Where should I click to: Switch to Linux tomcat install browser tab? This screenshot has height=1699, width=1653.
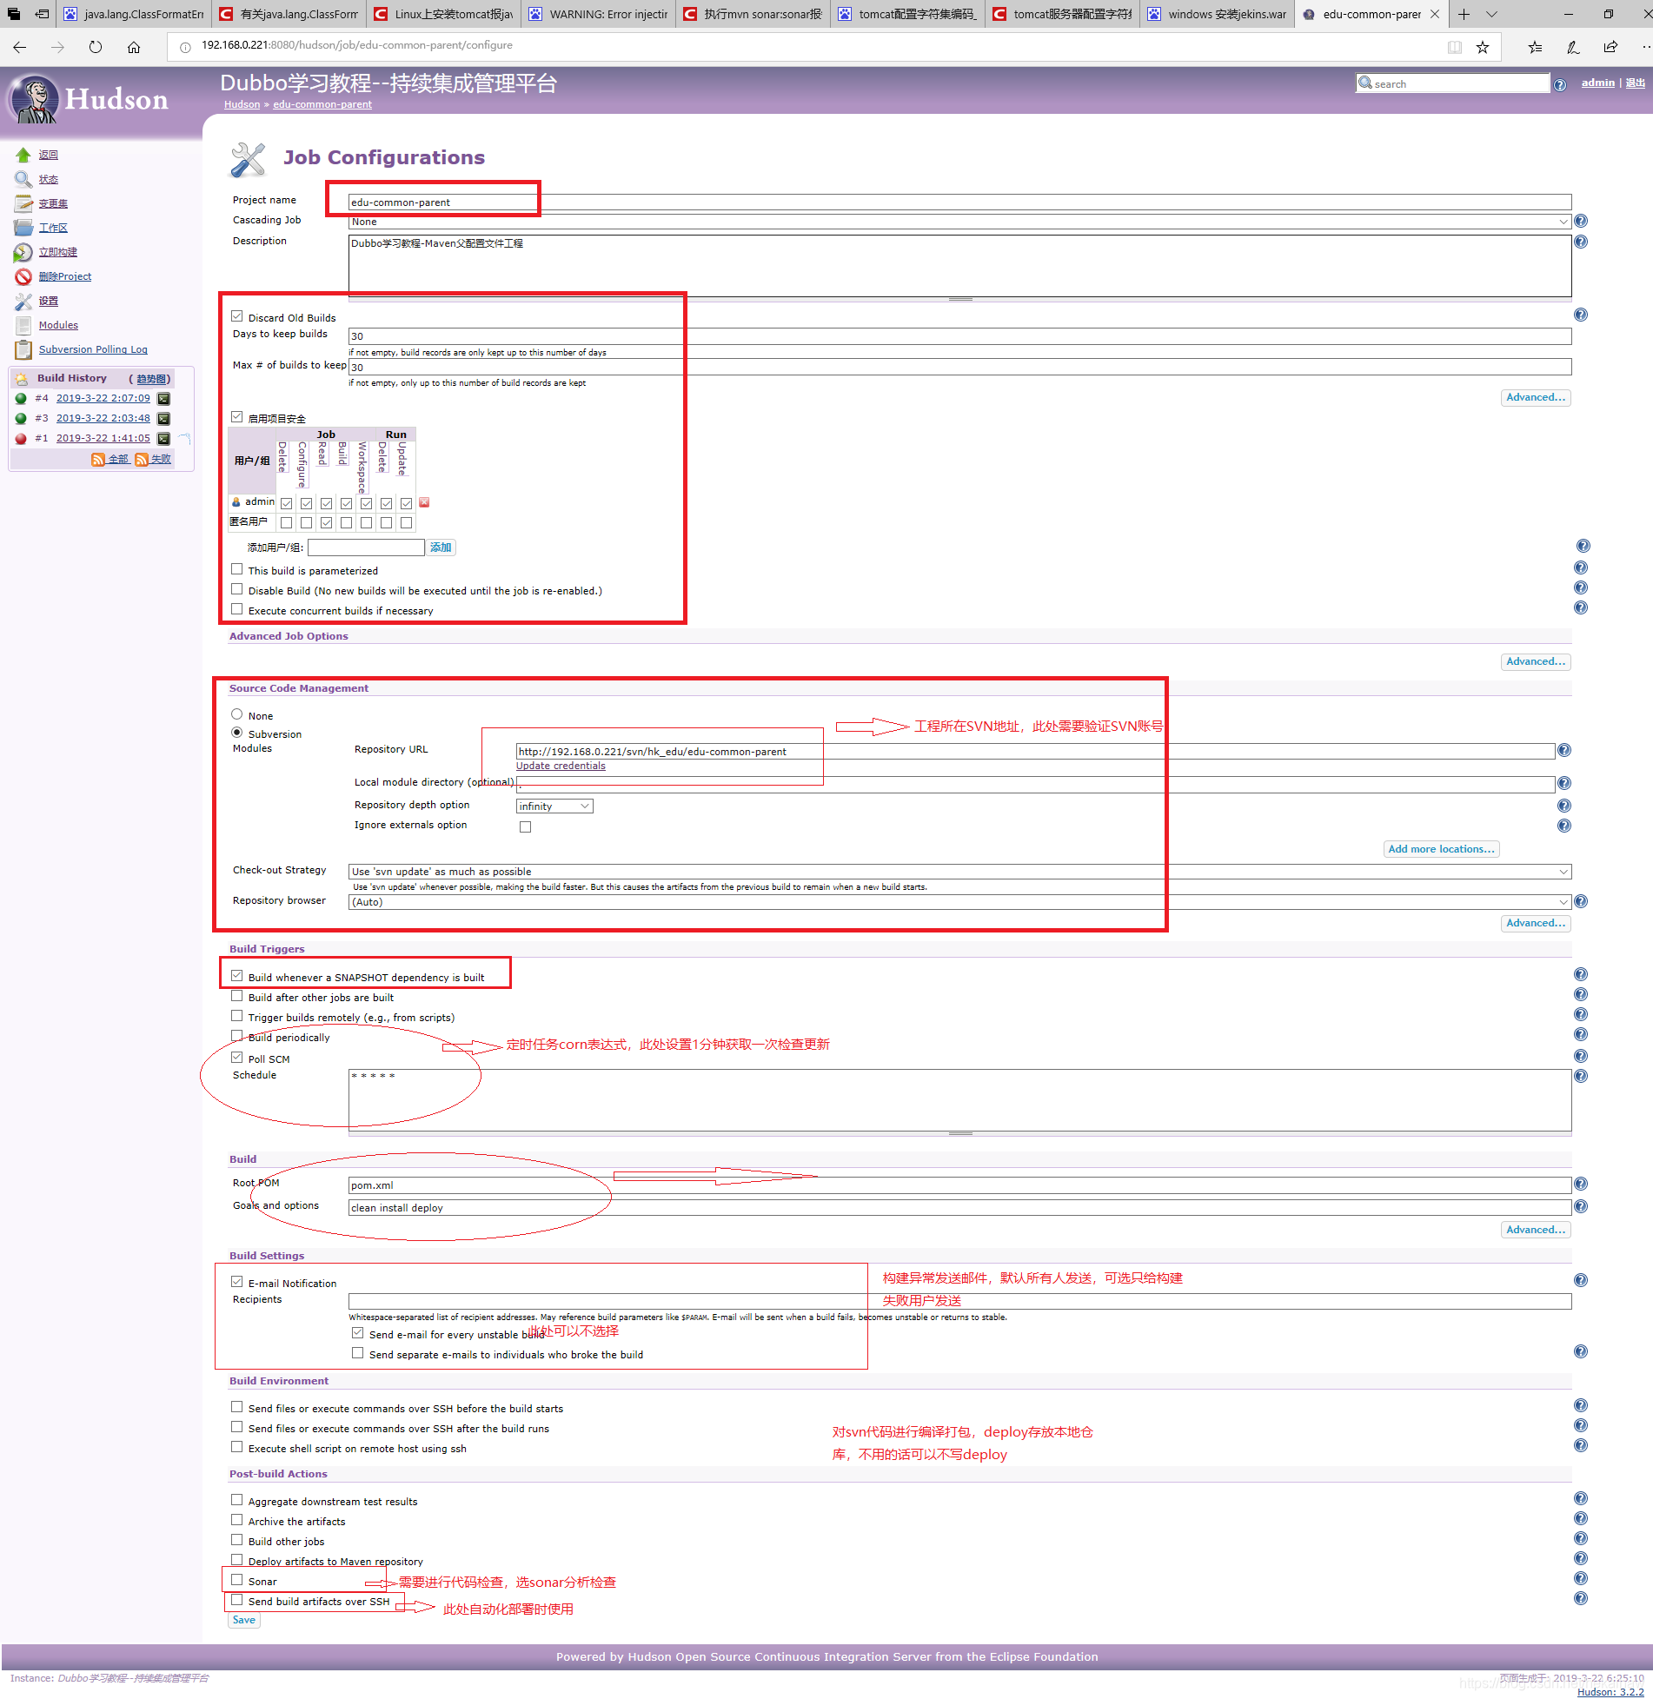pos(443,14)
